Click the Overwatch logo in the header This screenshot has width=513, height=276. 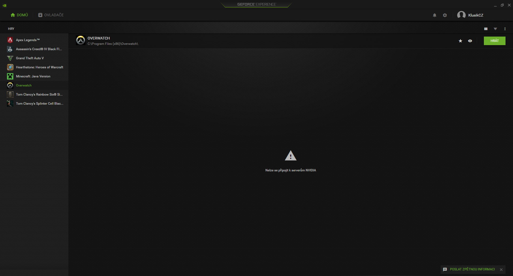[x=80, y=40]
